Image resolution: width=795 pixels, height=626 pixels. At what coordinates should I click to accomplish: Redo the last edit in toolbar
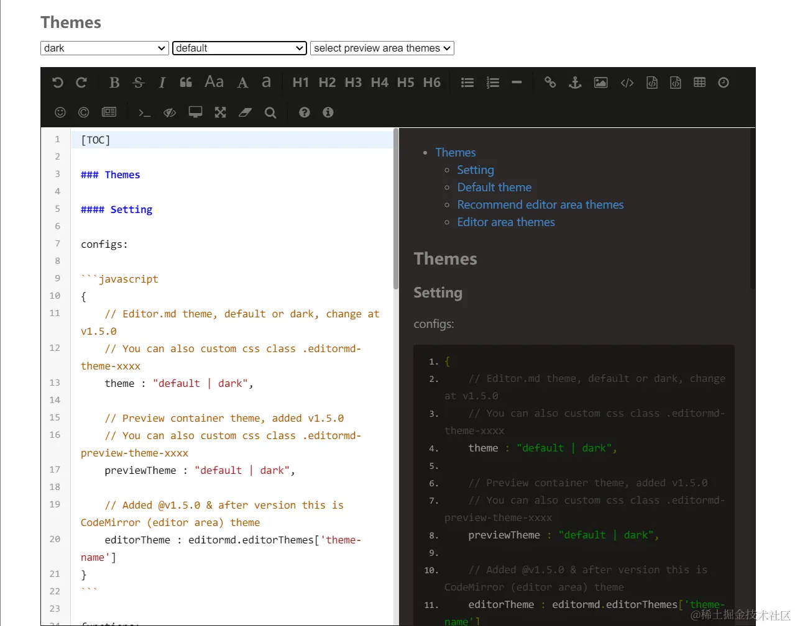coord(81,83)
